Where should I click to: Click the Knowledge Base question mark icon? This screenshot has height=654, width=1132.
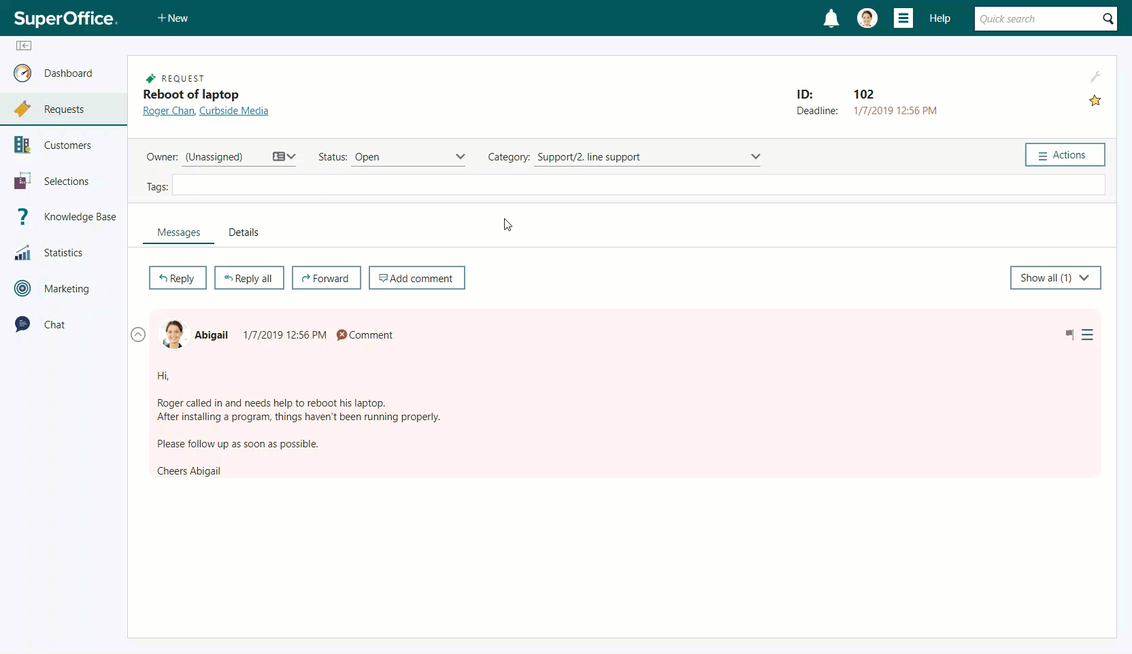pyautogui.click(x=22, y=217)
